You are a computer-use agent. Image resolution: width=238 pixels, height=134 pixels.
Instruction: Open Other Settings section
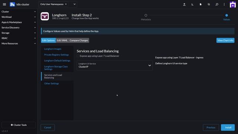point(51,83)
